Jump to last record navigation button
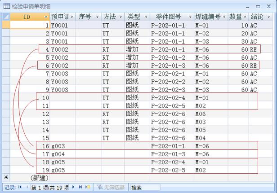Screen dimensions: 277x193 coord(81,187)
